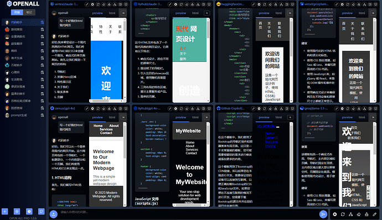Click the My Website link in Github Copilot preview

(x=266, y=126)
